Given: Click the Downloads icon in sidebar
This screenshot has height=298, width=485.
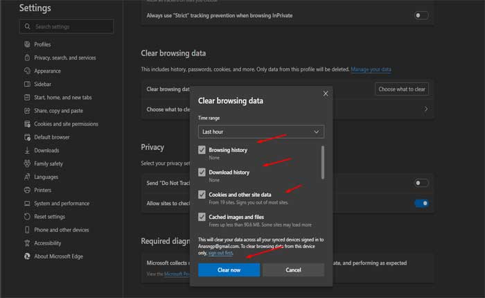Looking at the screenshot, I should [26, 150].
